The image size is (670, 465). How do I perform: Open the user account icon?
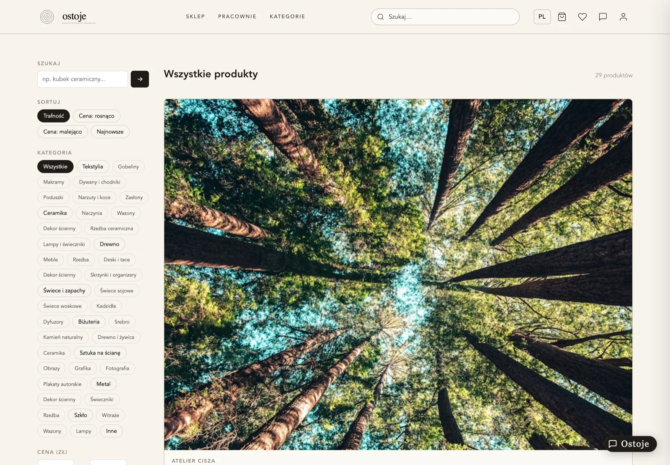point(624,17)
